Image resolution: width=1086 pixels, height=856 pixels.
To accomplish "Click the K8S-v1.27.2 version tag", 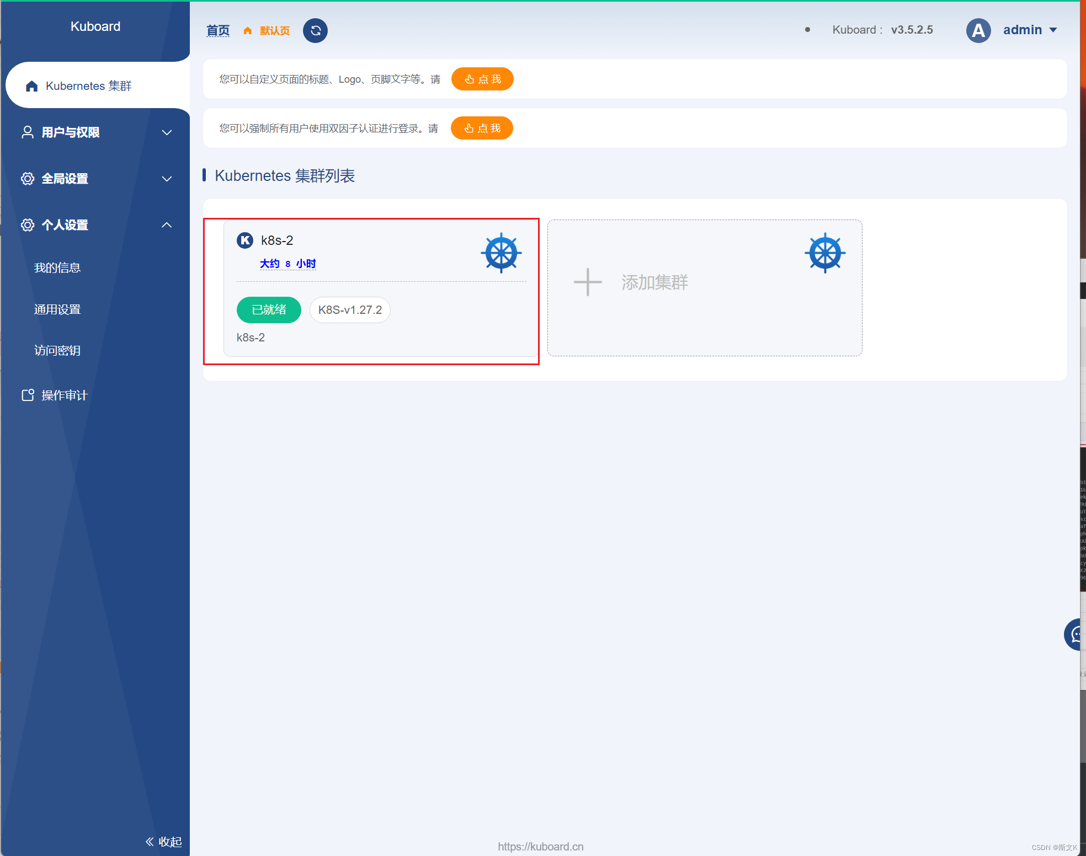I will (350, 310).
